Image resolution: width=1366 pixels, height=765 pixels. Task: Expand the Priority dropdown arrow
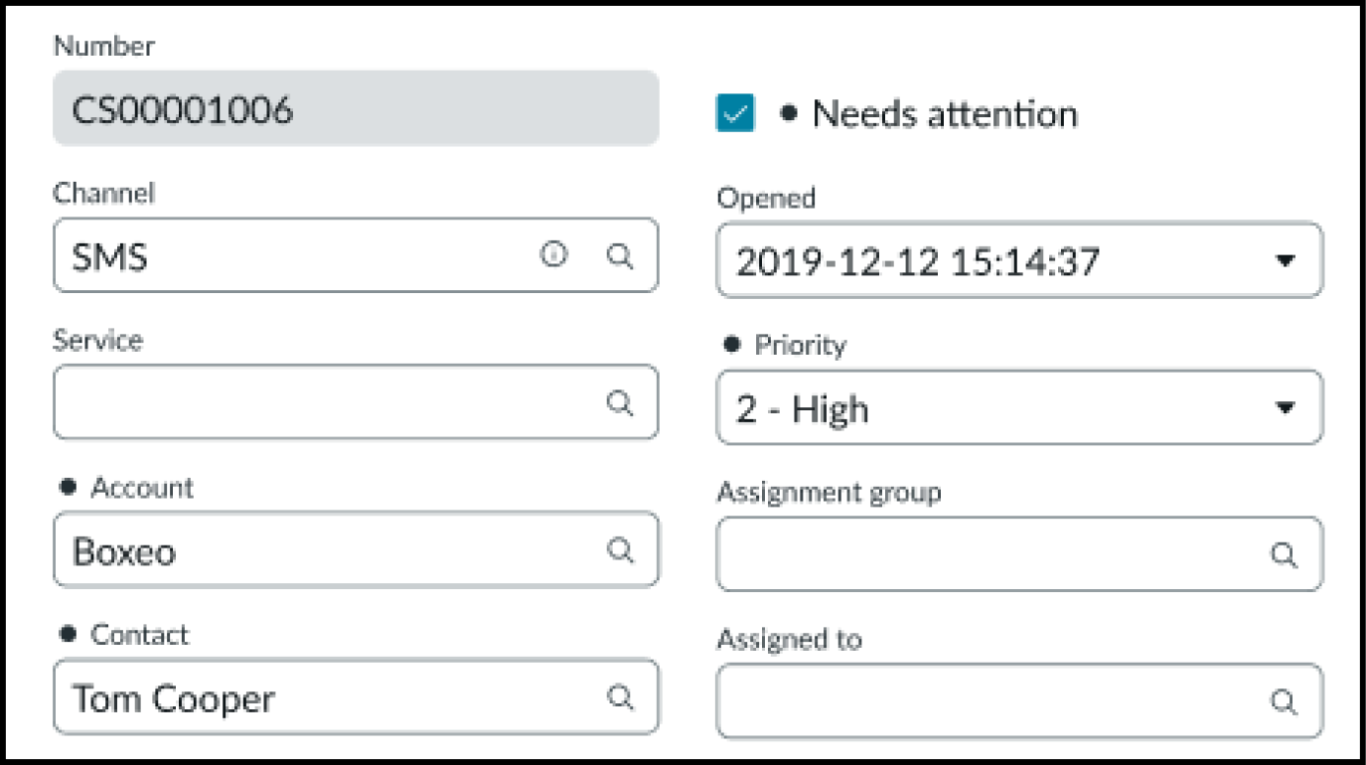pos(1285,407)
